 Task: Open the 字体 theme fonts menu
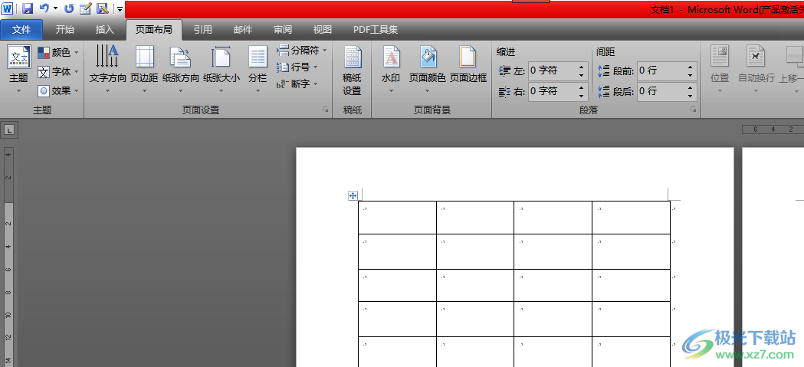point(58,72)
